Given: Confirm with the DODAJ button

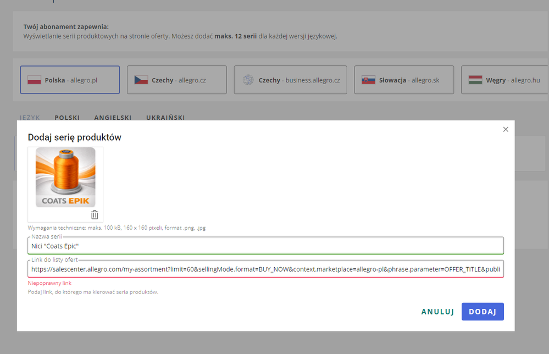Looking at the screenshot, I should click(483, 312).
